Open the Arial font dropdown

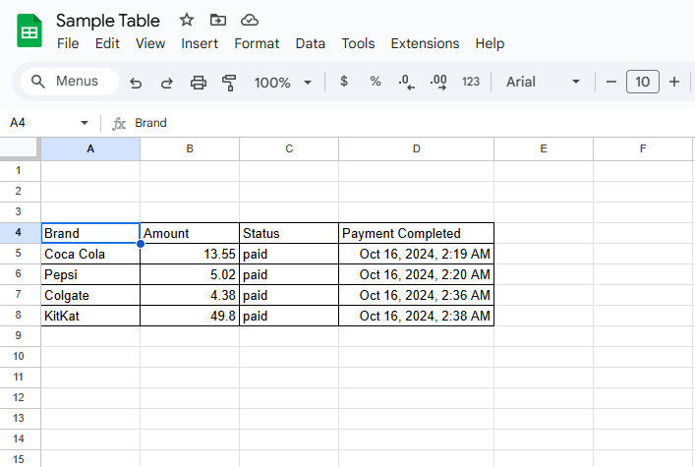(x=543, y=82)
